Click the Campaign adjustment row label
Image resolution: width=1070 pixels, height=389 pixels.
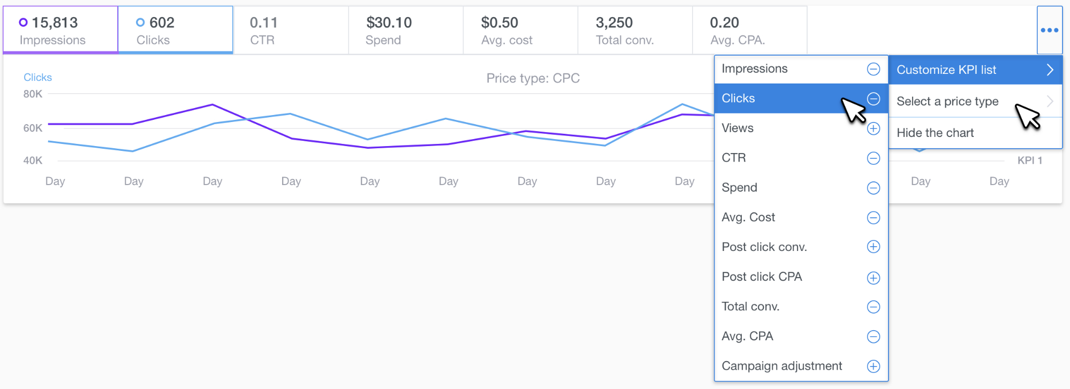(x=781, y=366)
